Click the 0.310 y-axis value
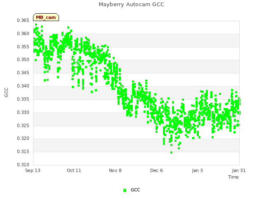The width and height of the screenshot is (264, 198). (23, 165)
